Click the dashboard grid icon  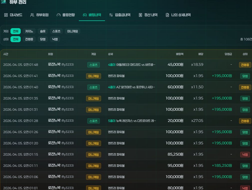point(6,15)
